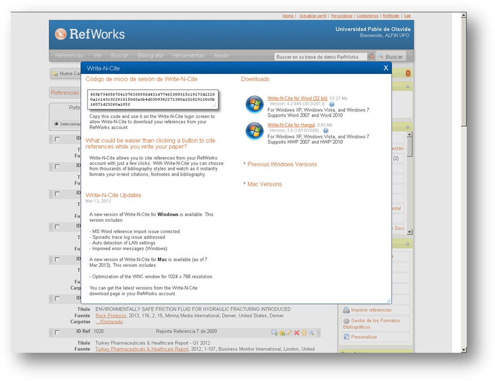Viewport: 495px width, 381px height.
Task: Click the gear icon of Gestor de los Formatos
Action: click(346, 321)
